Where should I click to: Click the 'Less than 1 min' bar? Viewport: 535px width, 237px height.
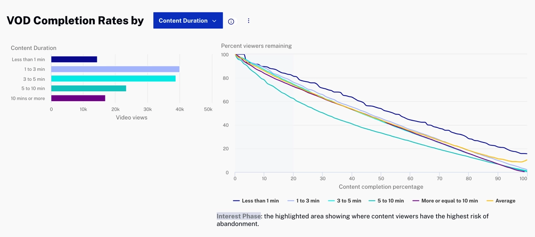(74, 59)
